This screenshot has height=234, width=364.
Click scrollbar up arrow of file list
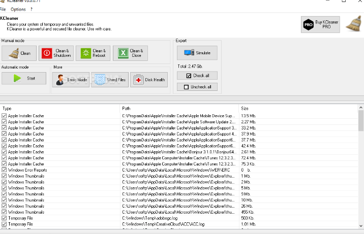pos(361,108)
